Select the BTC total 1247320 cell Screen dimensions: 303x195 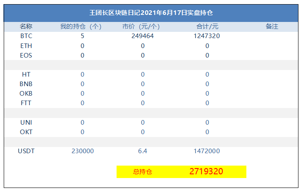pos(207,36)
